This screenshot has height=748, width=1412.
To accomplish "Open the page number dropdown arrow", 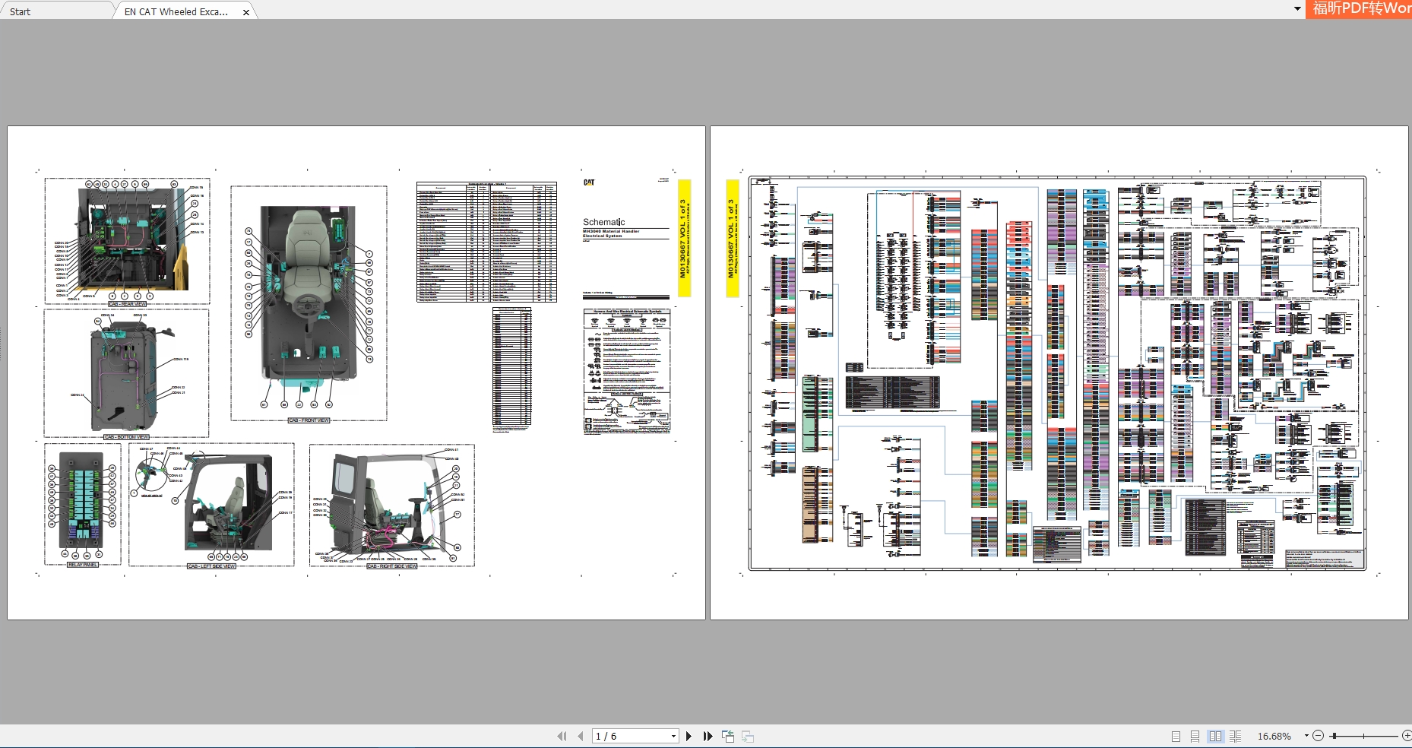I will tap(673, 736).
